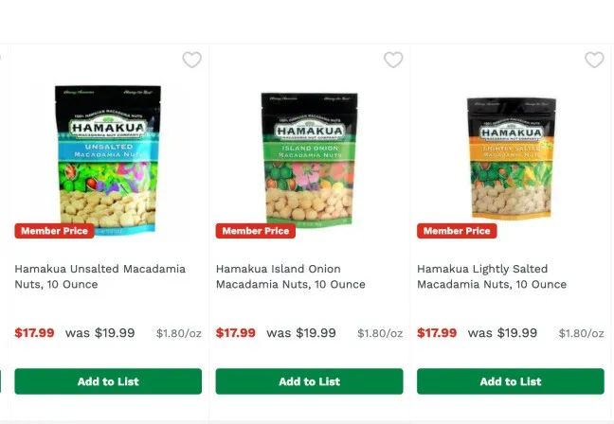614x424 pixels.
Task: Click Member Price badge on Lightly Salted product
Action: pos(457,231)
